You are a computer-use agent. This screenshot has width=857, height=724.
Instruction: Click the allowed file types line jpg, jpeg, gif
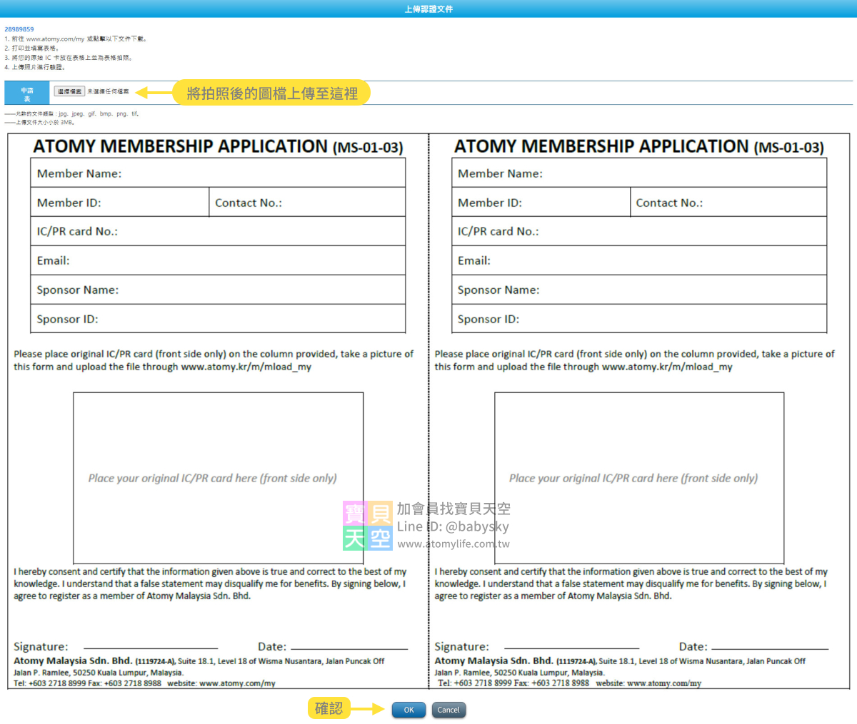click(x=72, y=113)
